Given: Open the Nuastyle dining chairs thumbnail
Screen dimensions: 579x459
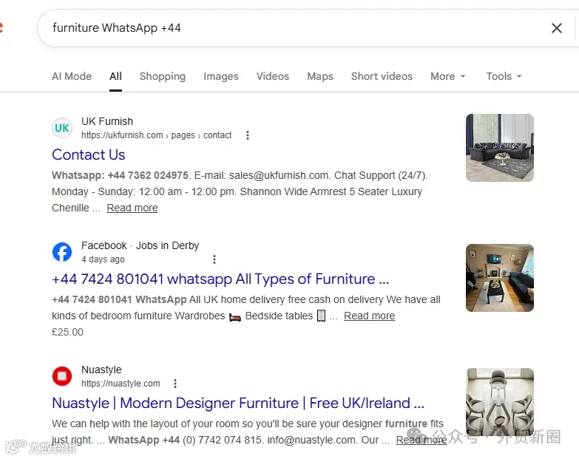Looking at the screenshot, I should 500,402.
